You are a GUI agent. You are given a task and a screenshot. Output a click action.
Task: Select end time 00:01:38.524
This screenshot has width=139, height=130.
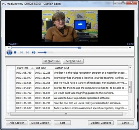(44, 88)
